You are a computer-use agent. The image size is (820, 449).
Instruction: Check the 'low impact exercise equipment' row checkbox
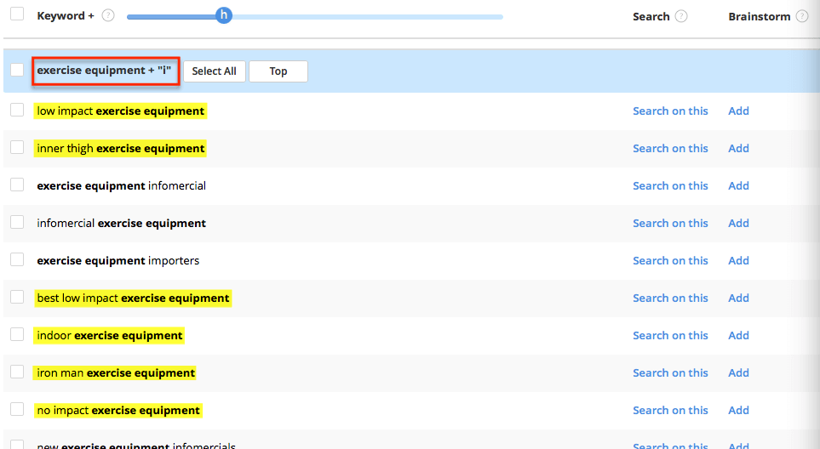[17, 110]
